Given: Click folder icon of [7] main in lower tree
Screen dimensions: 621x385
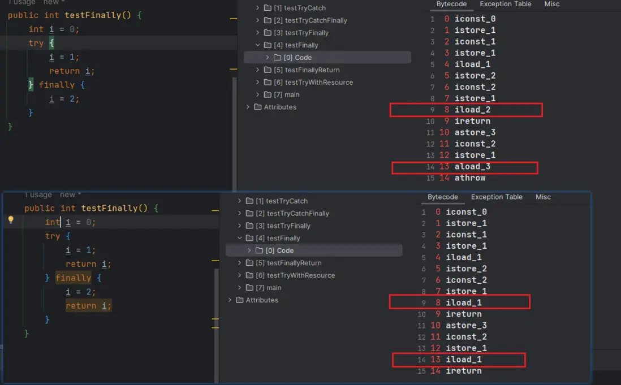Looking at the screenshot, I should point(249,288).
